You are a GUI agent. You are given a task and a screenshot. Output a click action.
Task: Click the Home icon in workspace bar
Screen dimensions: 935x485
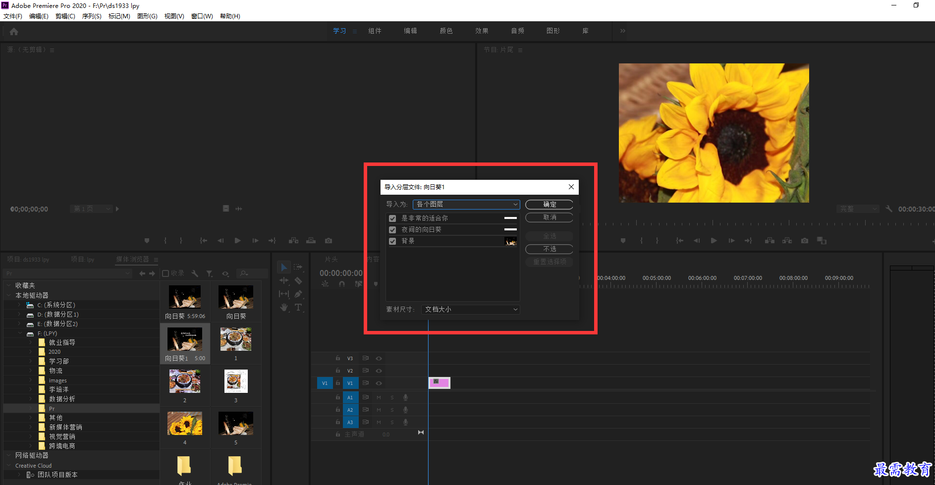click(x=14, y=32)
